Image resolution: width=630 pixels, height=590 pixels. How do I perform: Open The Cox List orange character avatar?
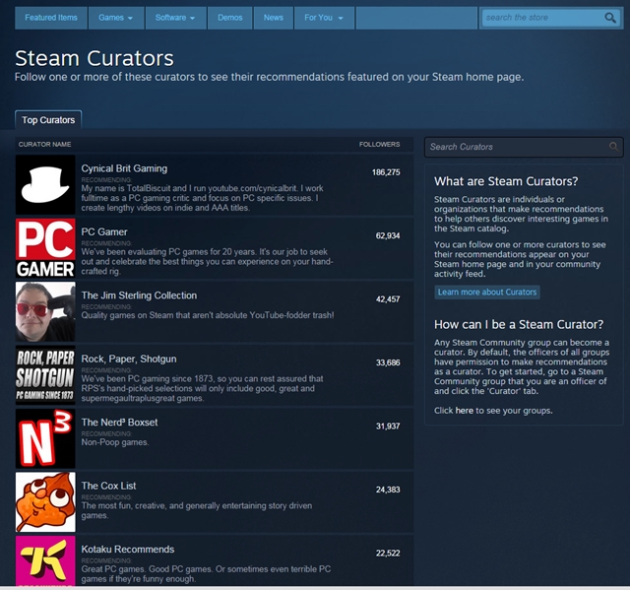point(45,502)
